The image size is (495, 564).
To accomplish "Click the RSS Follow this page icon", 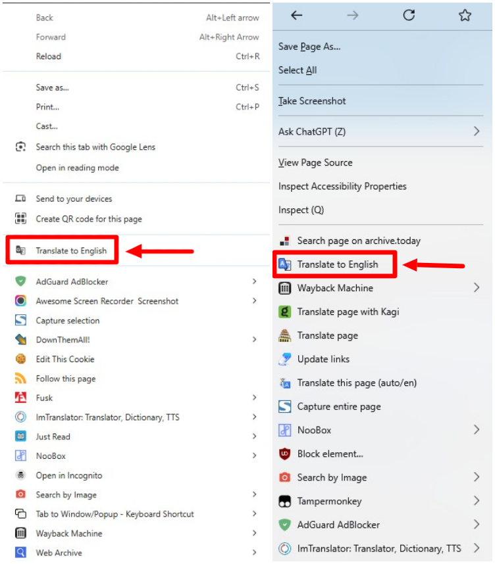I will [x=20, y=379].
